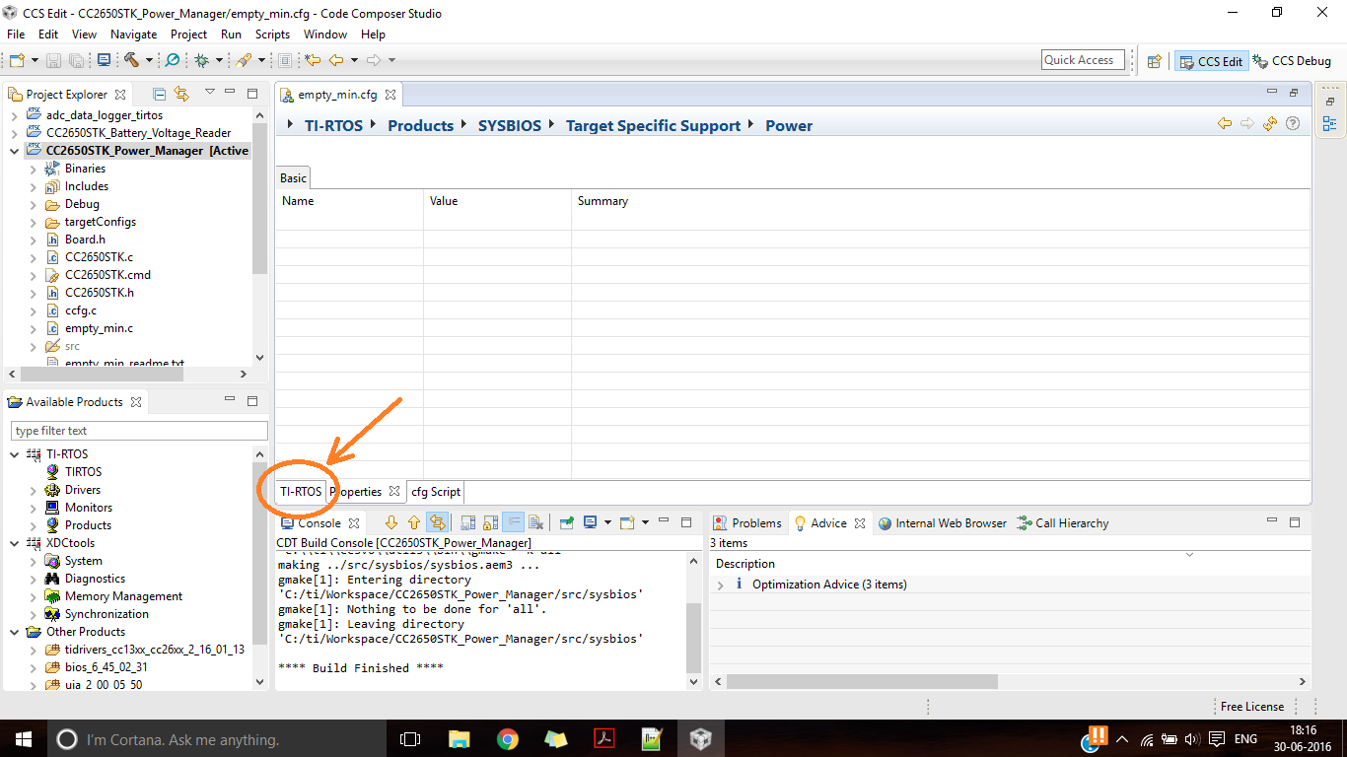The image size is (1347, 757).
Task: Click the cfg editor back arrow icon
Action: [x=1225, y=124]
